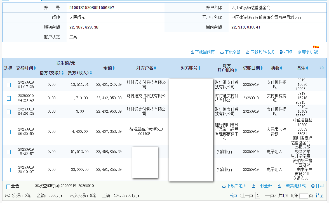Check the 06:20:59 transaction row checkbox
329x203 pixels.
9,132
